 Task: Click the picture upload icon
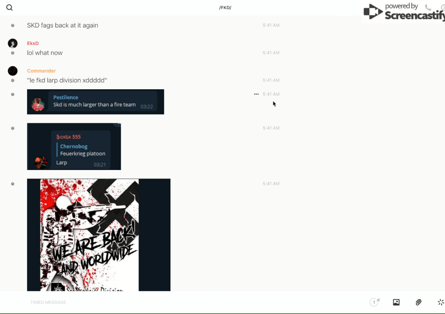[396, 302]
